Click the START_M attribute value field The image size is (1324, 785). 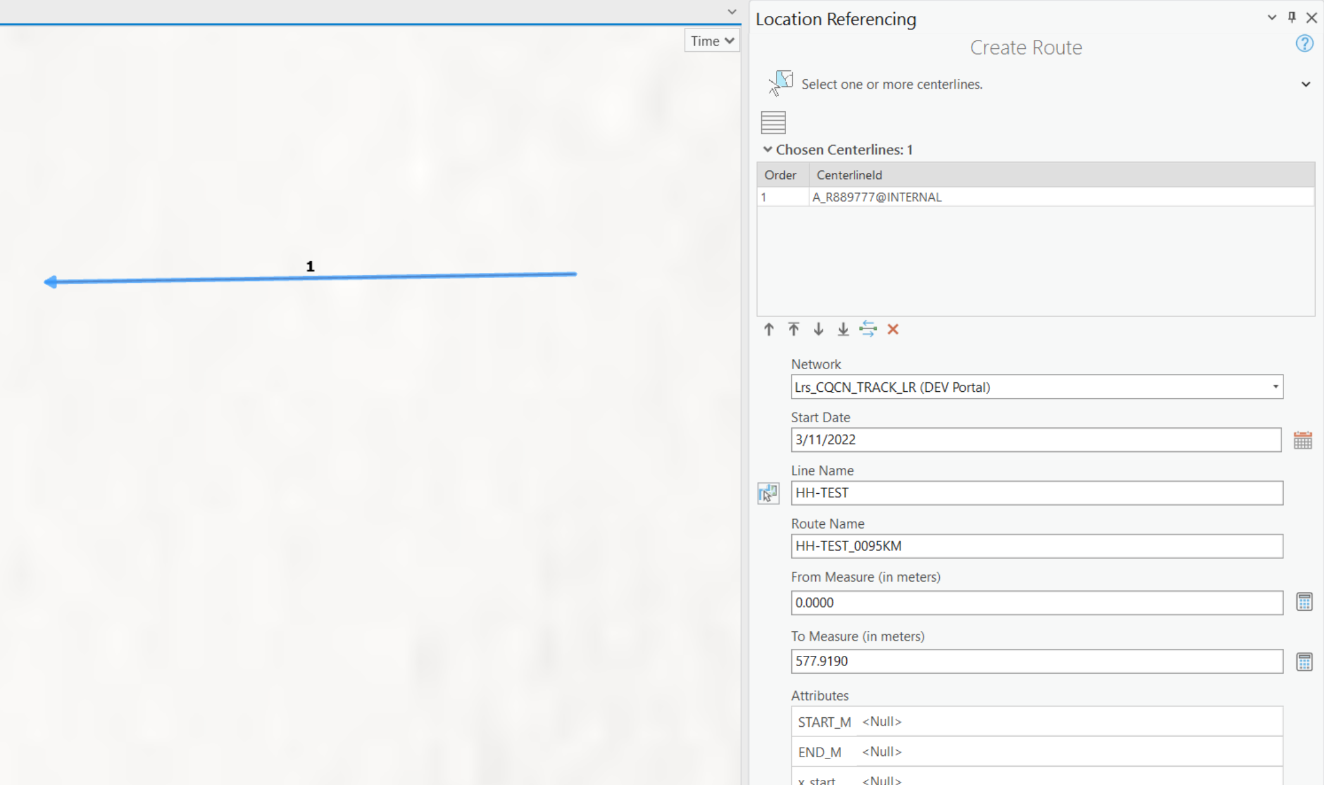point(1068,722)
